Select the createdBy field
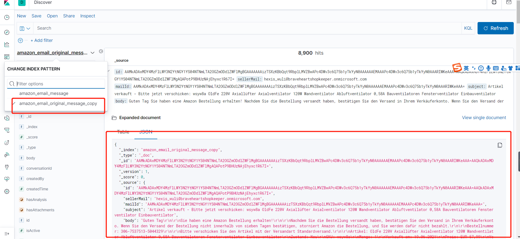Image resolution: width=520 pixels, height=239 pixels. [x=35, y=179]
